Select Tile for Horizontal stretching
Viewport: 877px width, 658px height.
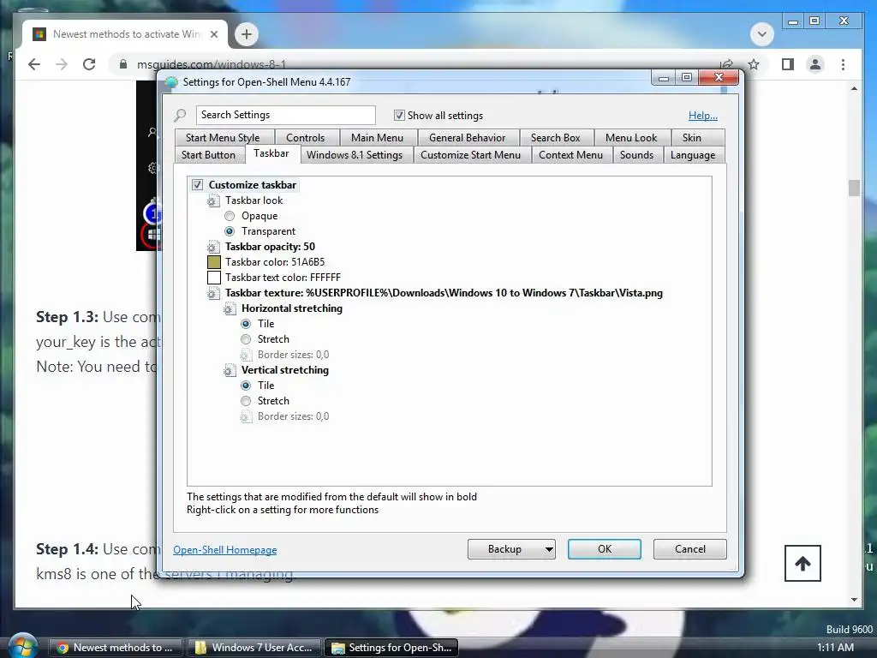[x=246, y=324]
